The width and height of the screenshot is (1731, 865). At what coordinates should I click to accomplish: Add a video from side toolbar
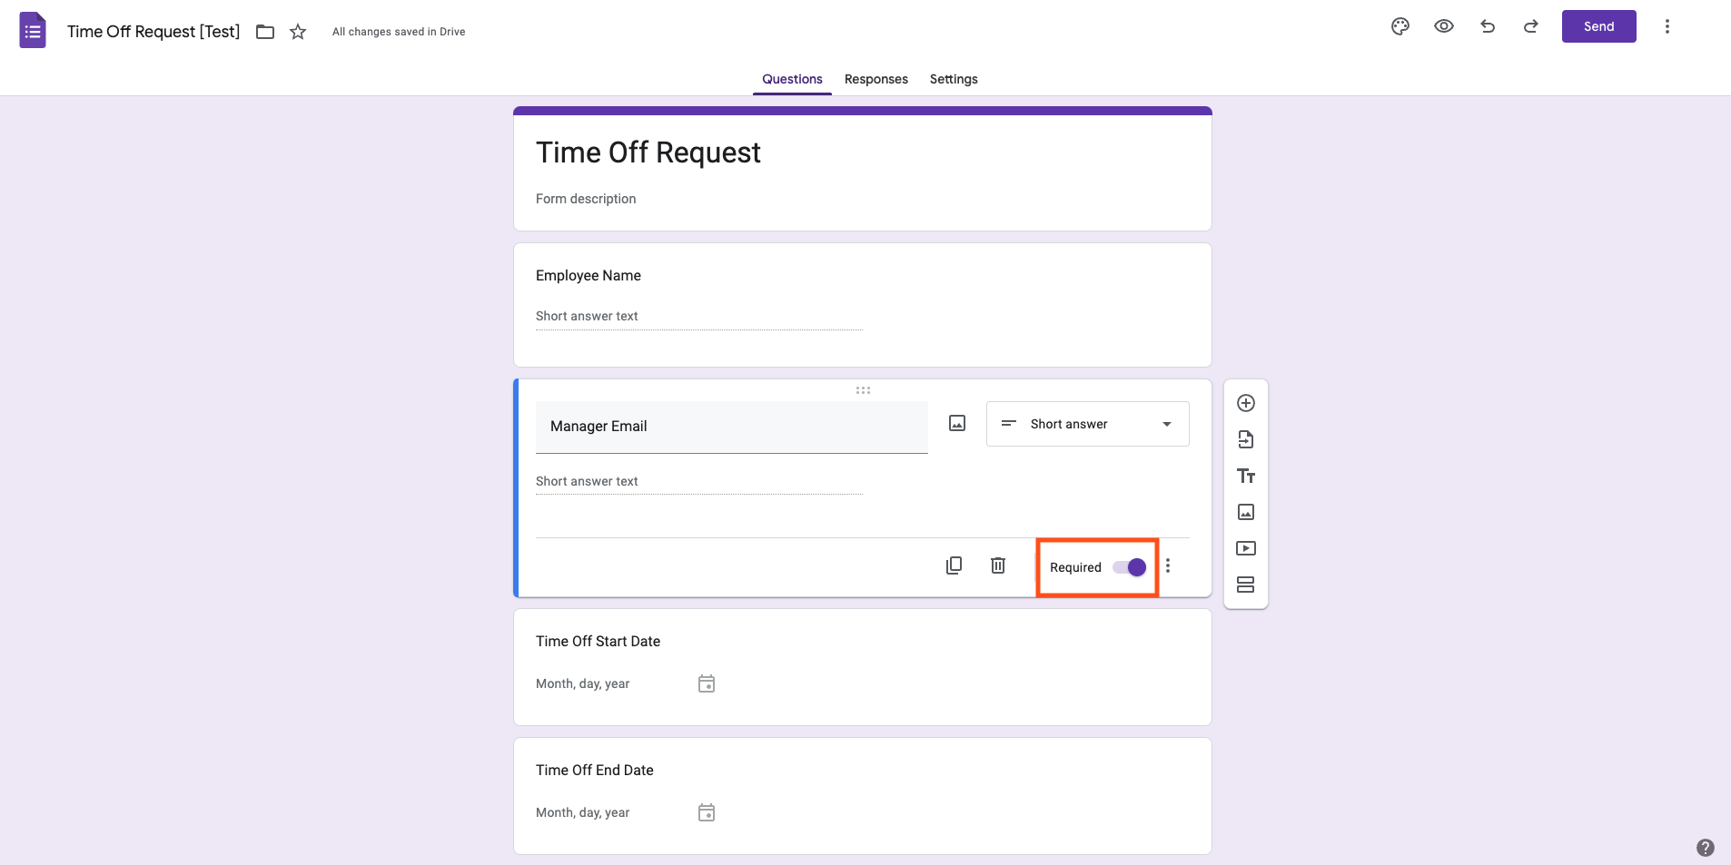pyautogui.click(x=1246, y=548)
